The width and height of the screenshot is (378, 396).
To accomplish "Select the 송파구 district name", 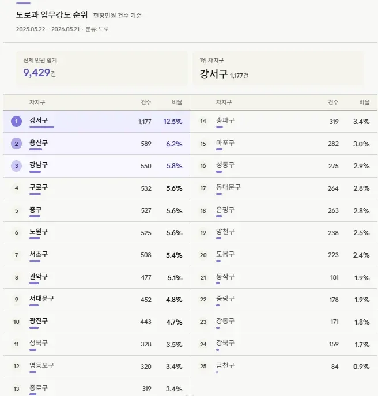I will click(x=225, y=120).
